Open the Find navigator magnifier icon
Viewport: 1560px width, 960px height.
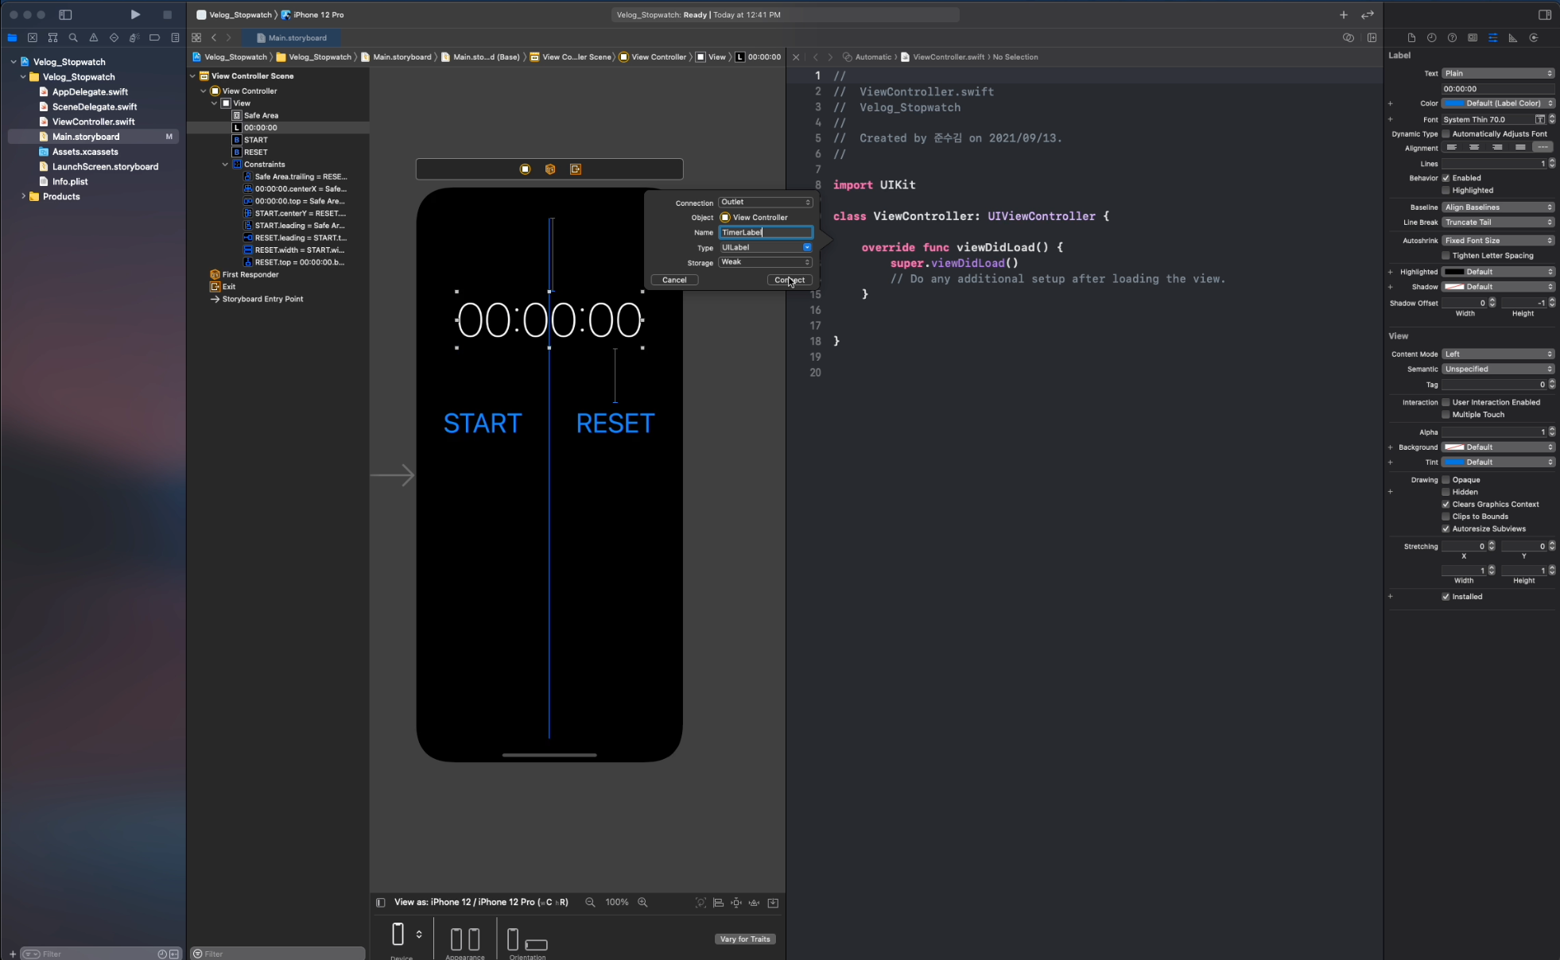73,37
